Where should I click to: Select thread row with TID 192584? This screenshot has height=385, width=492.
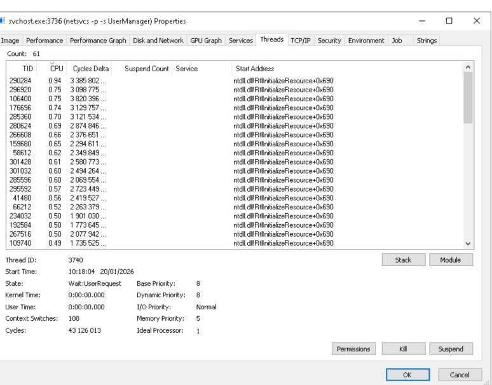tap(234, 225)
